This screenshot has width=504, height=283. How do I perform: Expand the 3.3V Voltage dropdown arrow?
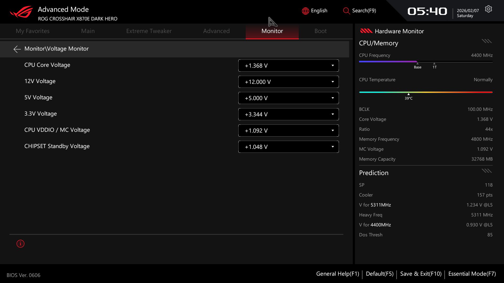(x=333, y=114)
